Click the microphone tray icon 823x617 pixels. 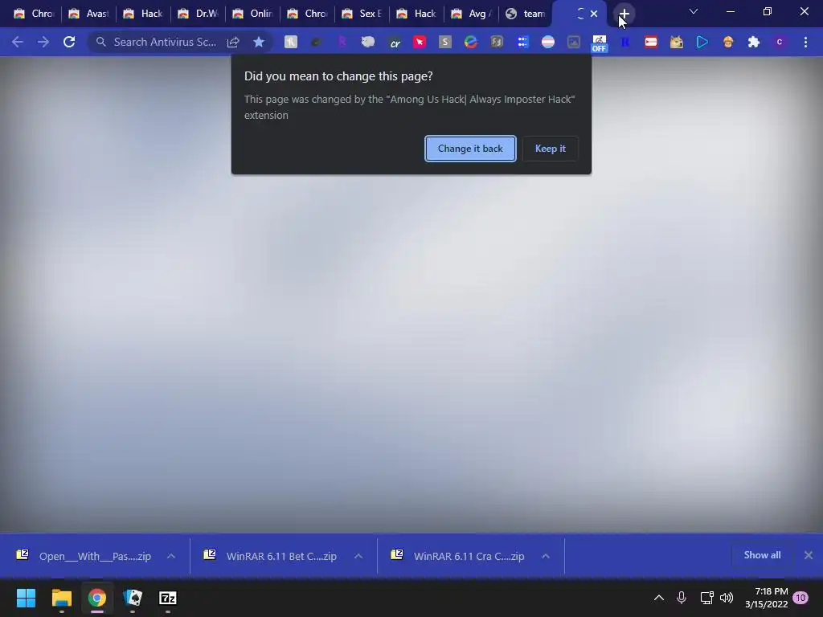682,598
